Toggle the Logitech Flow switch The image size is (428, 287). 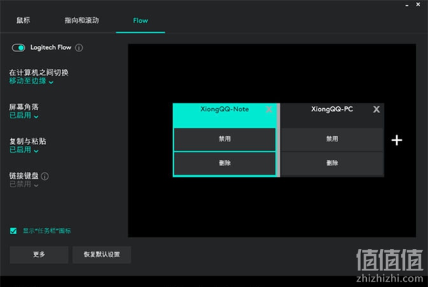click(18, 48)
